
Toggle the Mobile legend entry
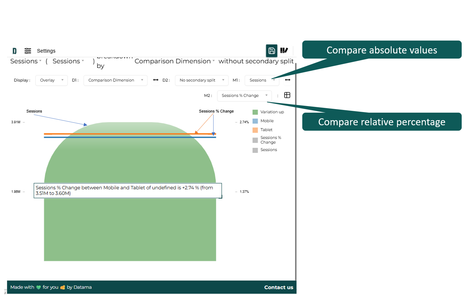(267, 121)
